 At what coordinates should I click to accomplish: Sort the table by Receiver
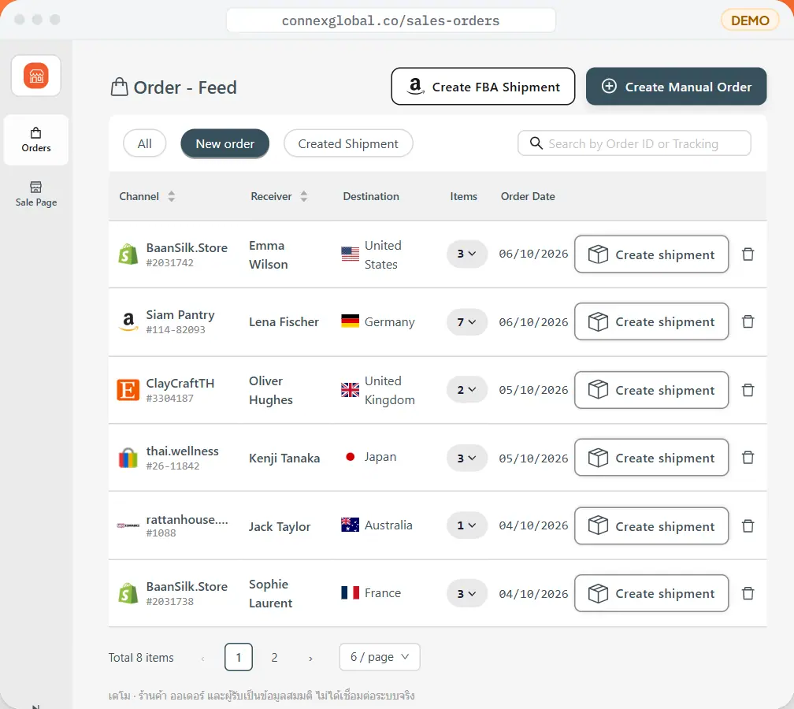coord(304,196)
